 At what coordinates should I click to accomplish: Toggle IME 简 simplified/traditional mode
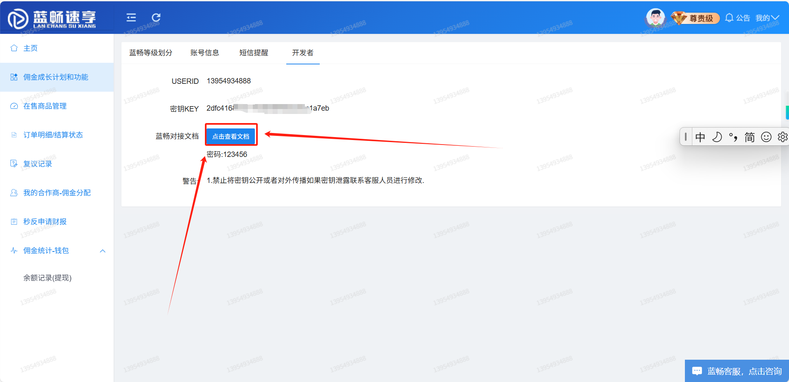click(x=750, y=137)
